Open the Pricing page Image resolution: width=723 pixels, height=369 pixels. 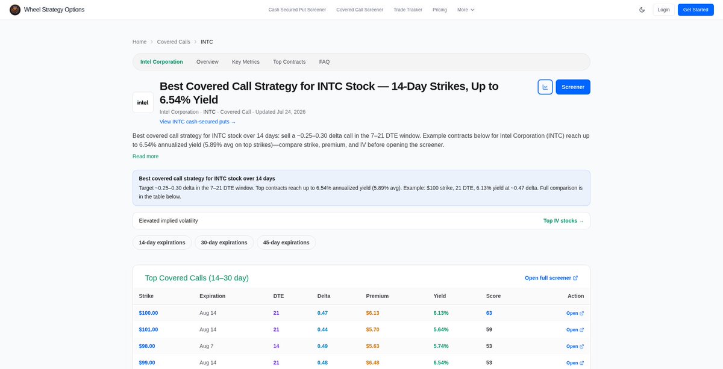click(440, 10)
